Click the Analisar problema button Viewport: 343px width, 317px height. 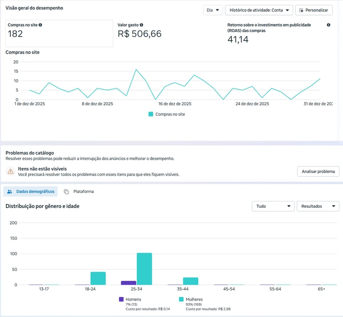(x=318, y=171)
